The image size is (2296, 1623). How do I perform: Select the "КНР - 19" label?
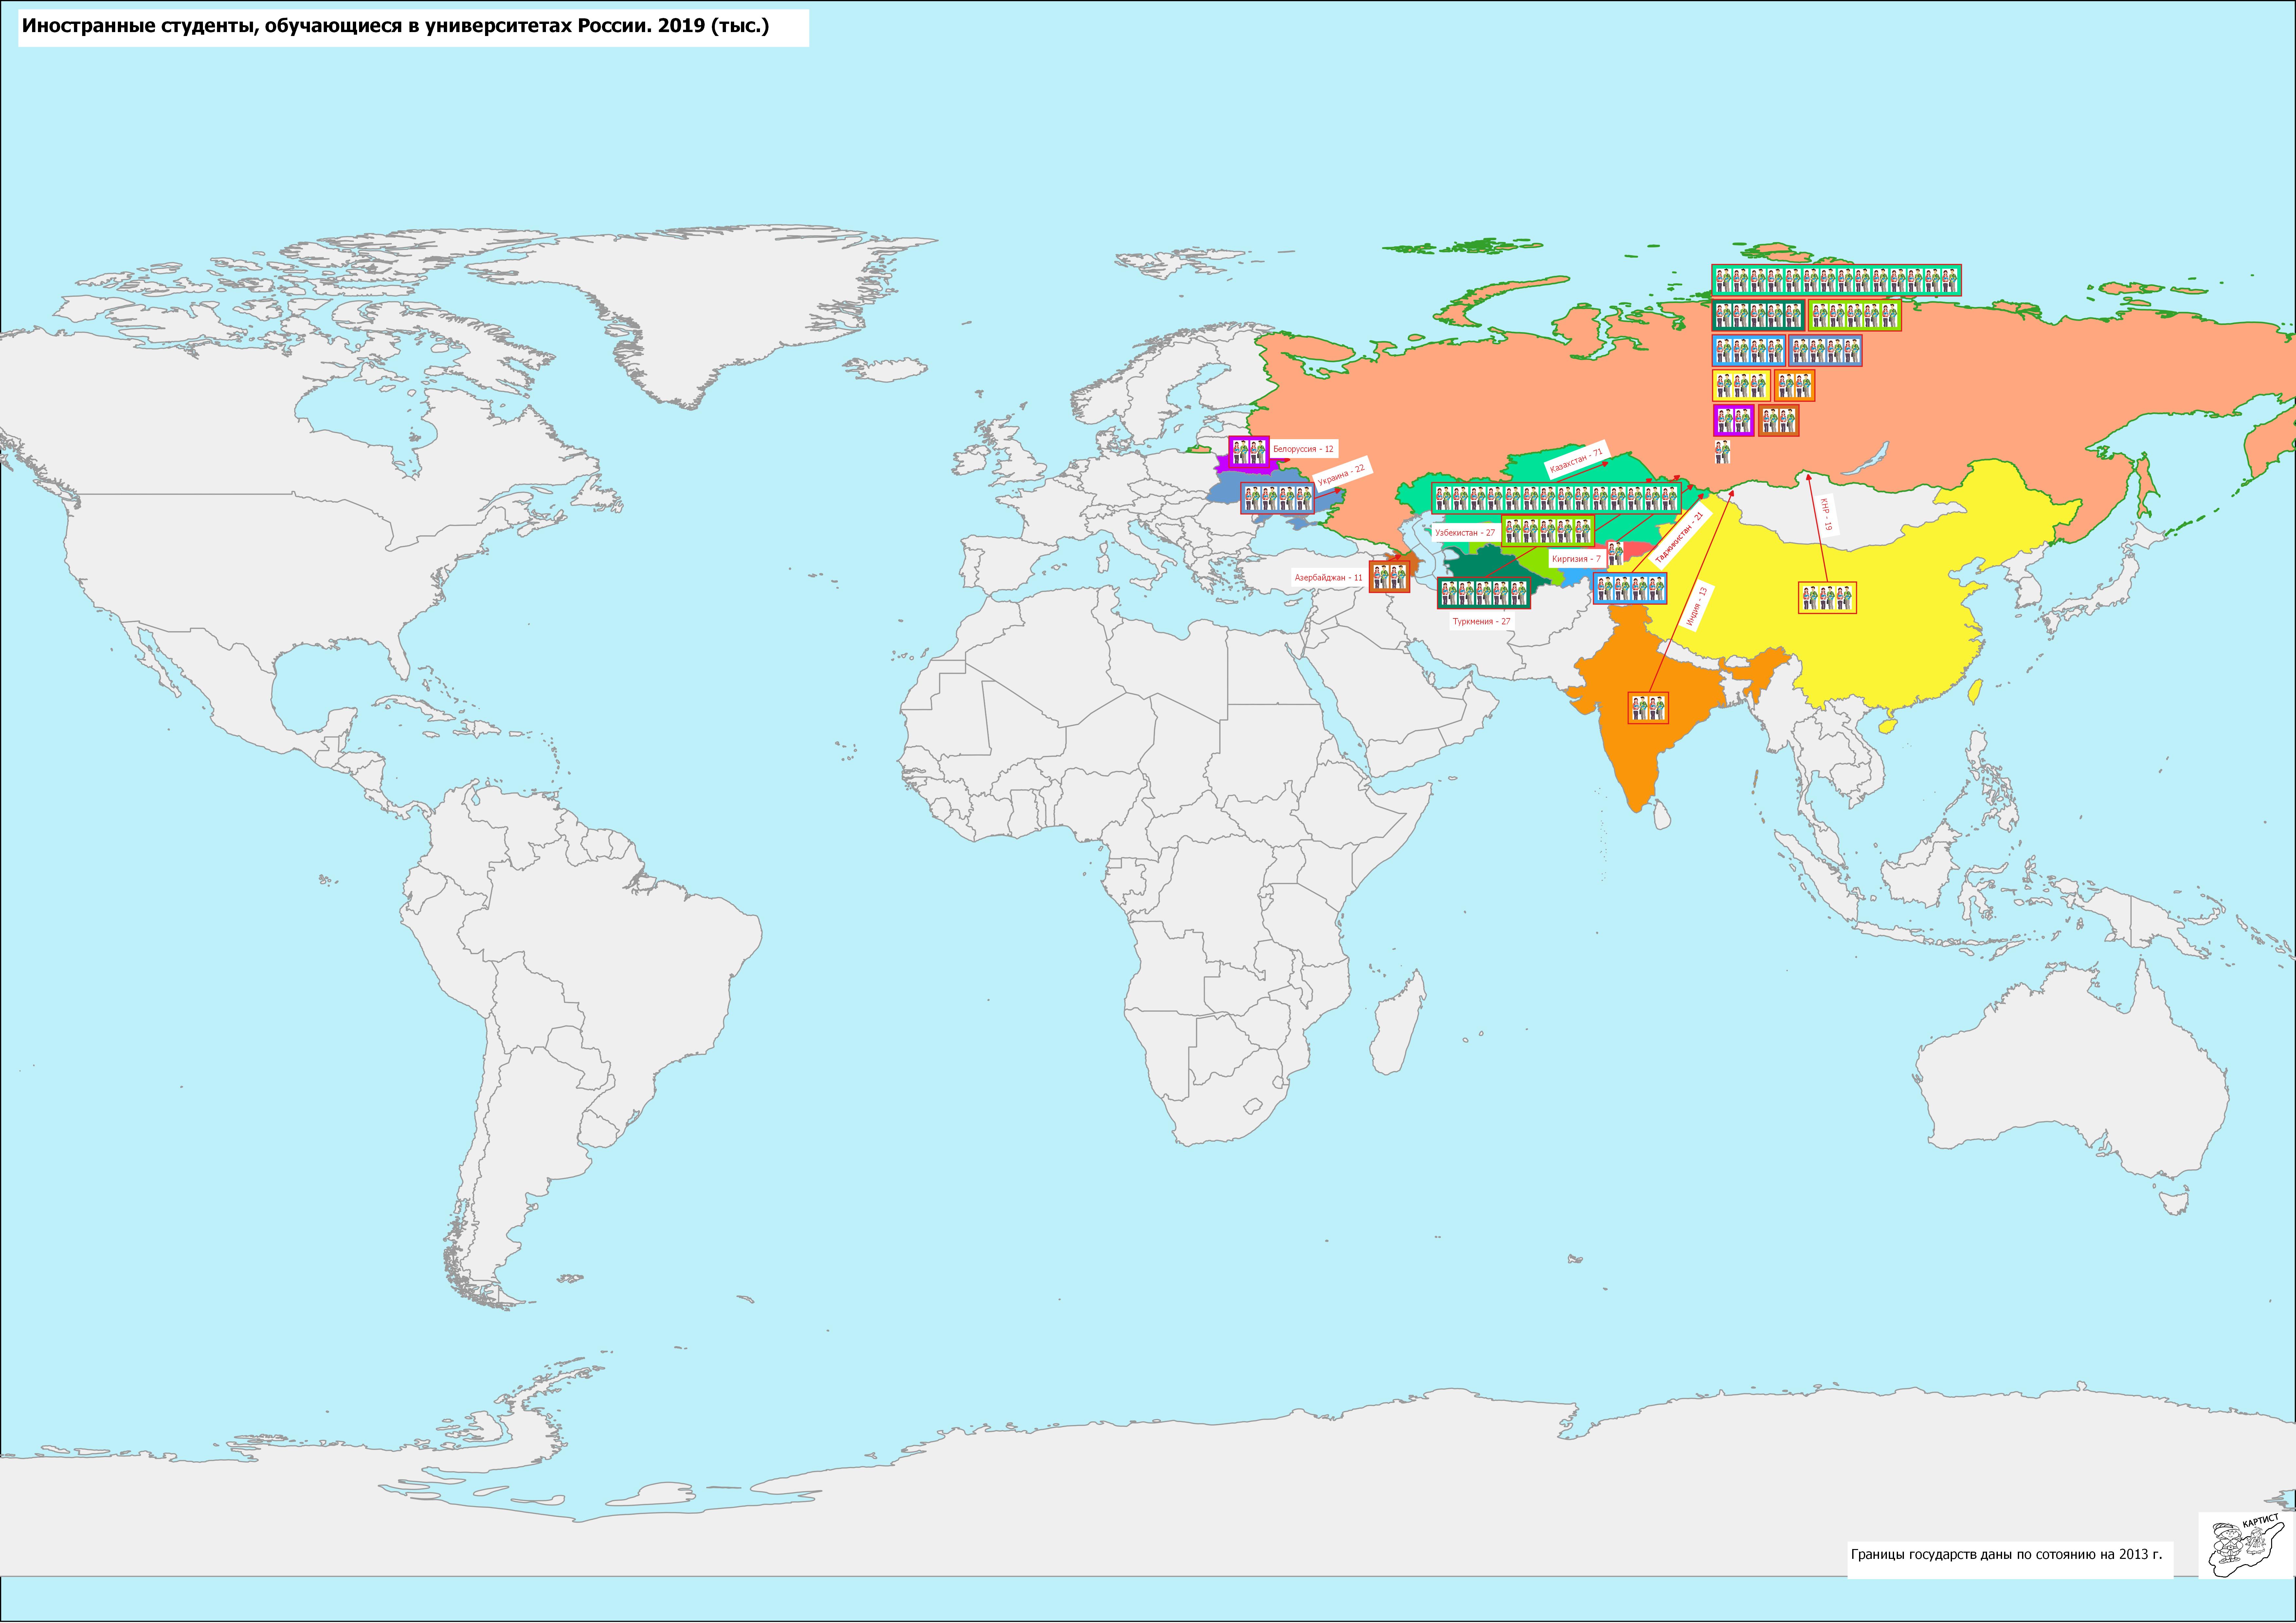pos(1826,514)
